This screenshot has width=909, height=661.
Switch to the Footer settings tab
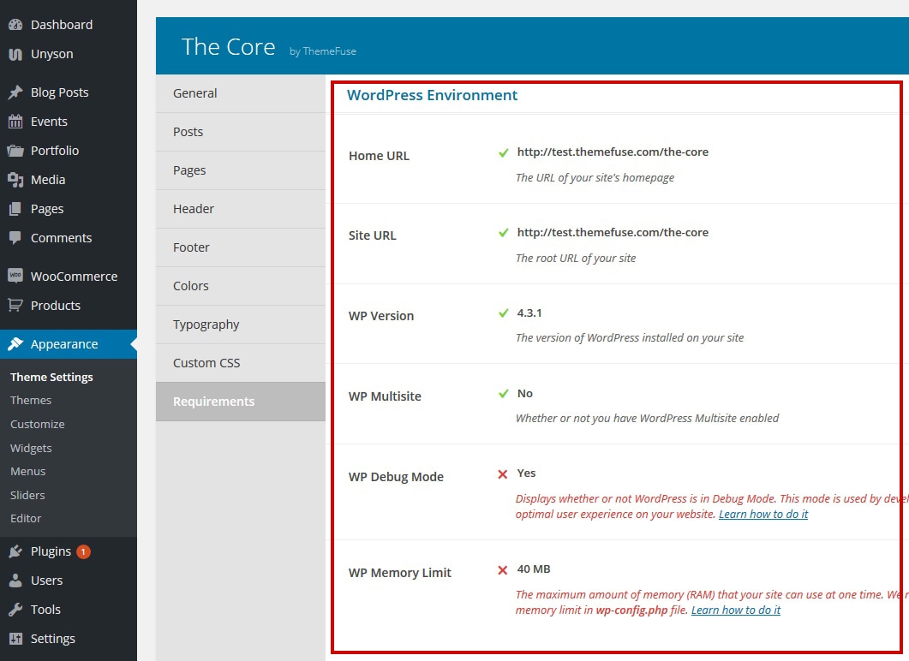(x=241, y=247)
